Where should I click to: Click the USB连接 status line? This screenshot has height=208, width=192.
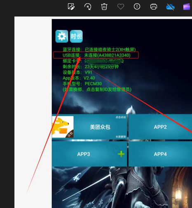[96, 55]
